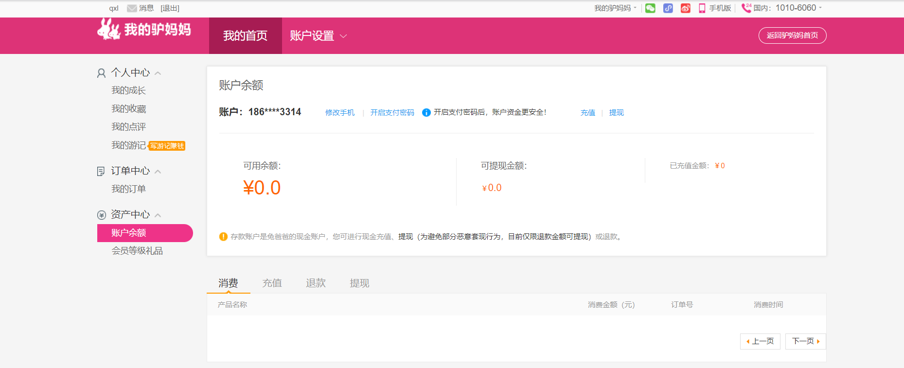The image size is (904, 368).
Task: Switch to the 退款 tab
Action: 316,283
